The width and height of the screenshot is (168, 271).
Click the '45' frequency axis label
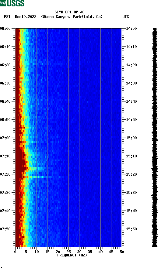(x=111, y=252)
